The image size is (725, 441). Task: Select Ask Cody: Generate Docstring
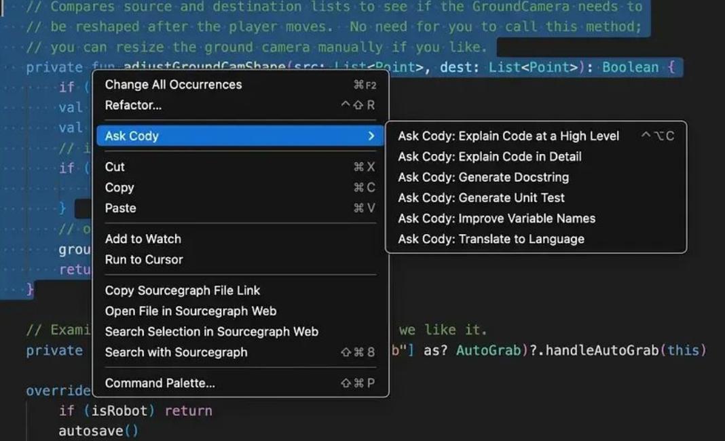[536, 177]
